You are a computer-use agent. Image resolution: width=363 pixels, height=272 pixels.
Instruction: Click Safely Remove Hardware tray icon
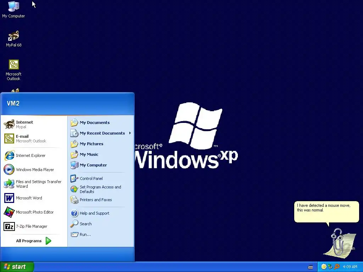[330, 267]
